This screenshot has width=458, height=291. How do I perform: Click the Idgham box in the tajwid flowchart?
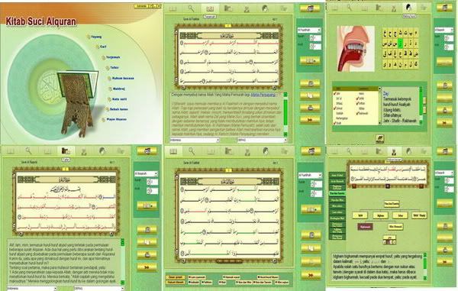point(380,215)
